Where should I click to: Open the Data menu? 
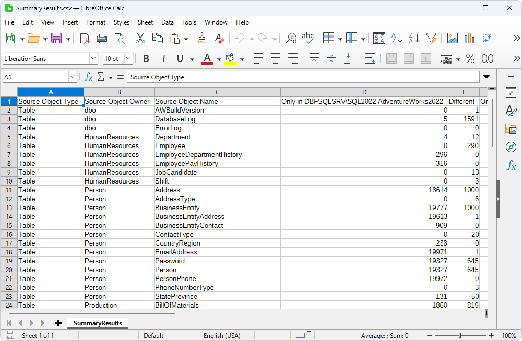168,22
